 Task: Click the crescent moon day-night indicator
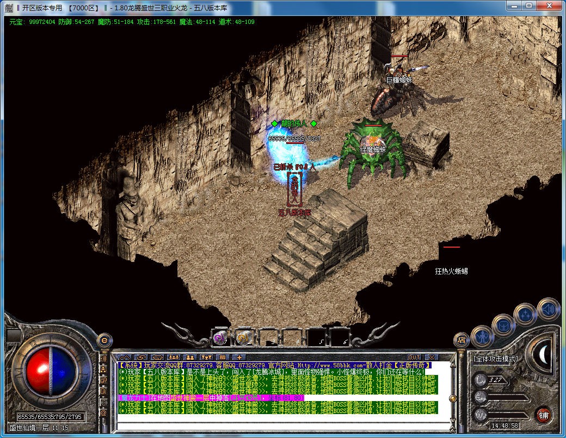(543, 355)
